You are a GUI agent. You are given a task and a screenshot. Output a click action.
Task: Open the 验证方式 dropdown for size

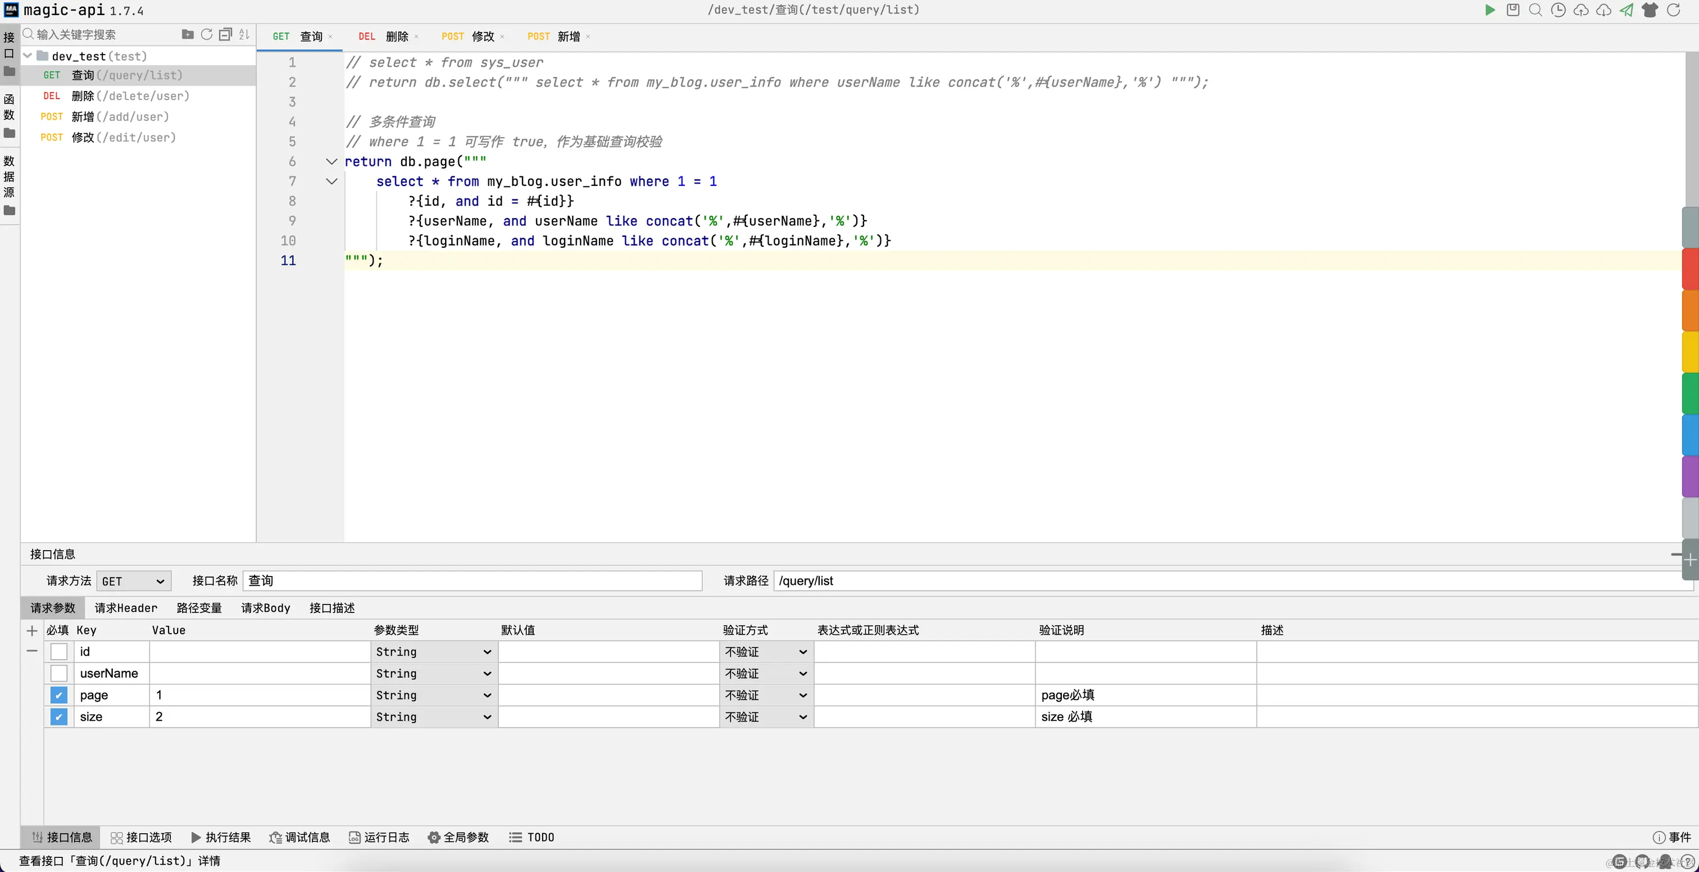pyautogui.click(x=766, y=717)
